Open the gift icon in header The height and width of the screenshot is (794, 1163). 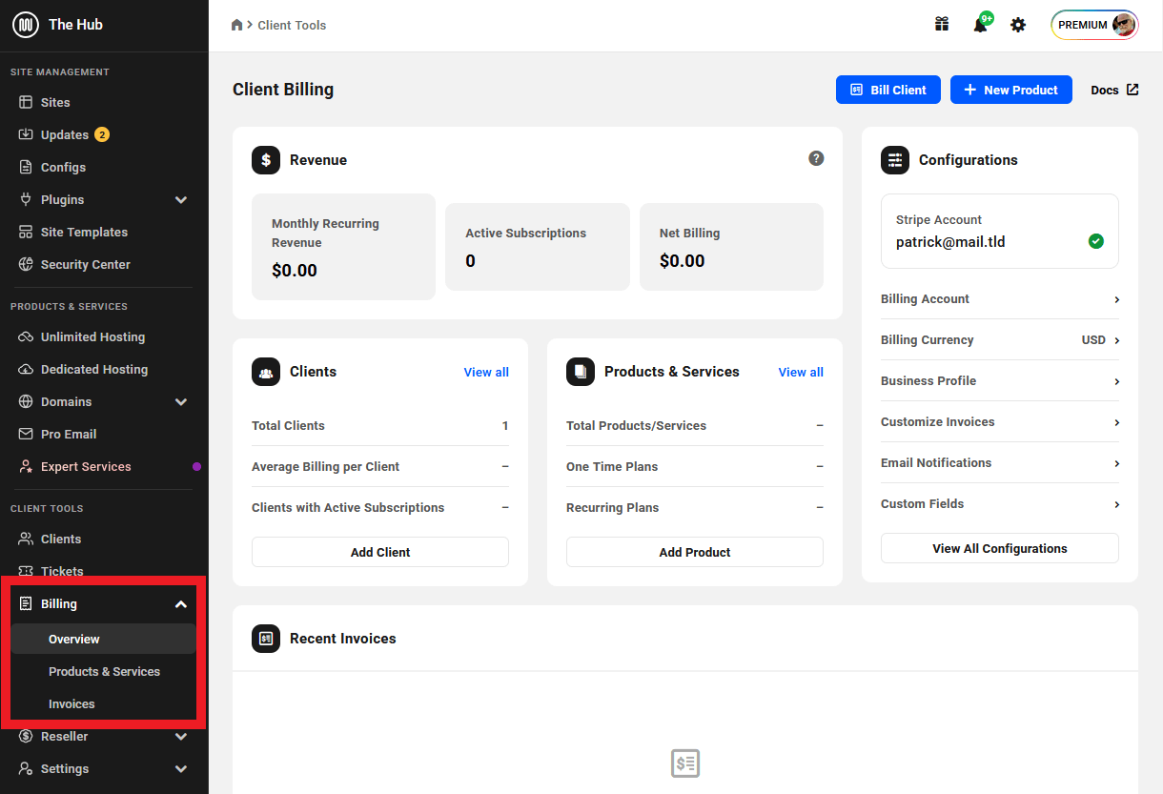[x=942, y=25]
